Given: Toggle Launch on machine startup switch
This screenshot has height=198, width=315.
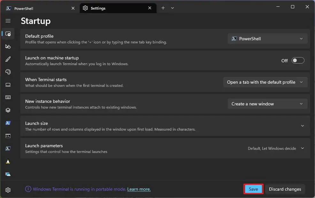Looking at the screenshot, I should pyautogui.click(x=298, y=60).
